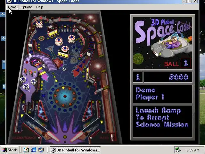Image resolution: width=205 pixels, height=154 pixels.
Task: Click the Start button
Action: click(9, 150)
